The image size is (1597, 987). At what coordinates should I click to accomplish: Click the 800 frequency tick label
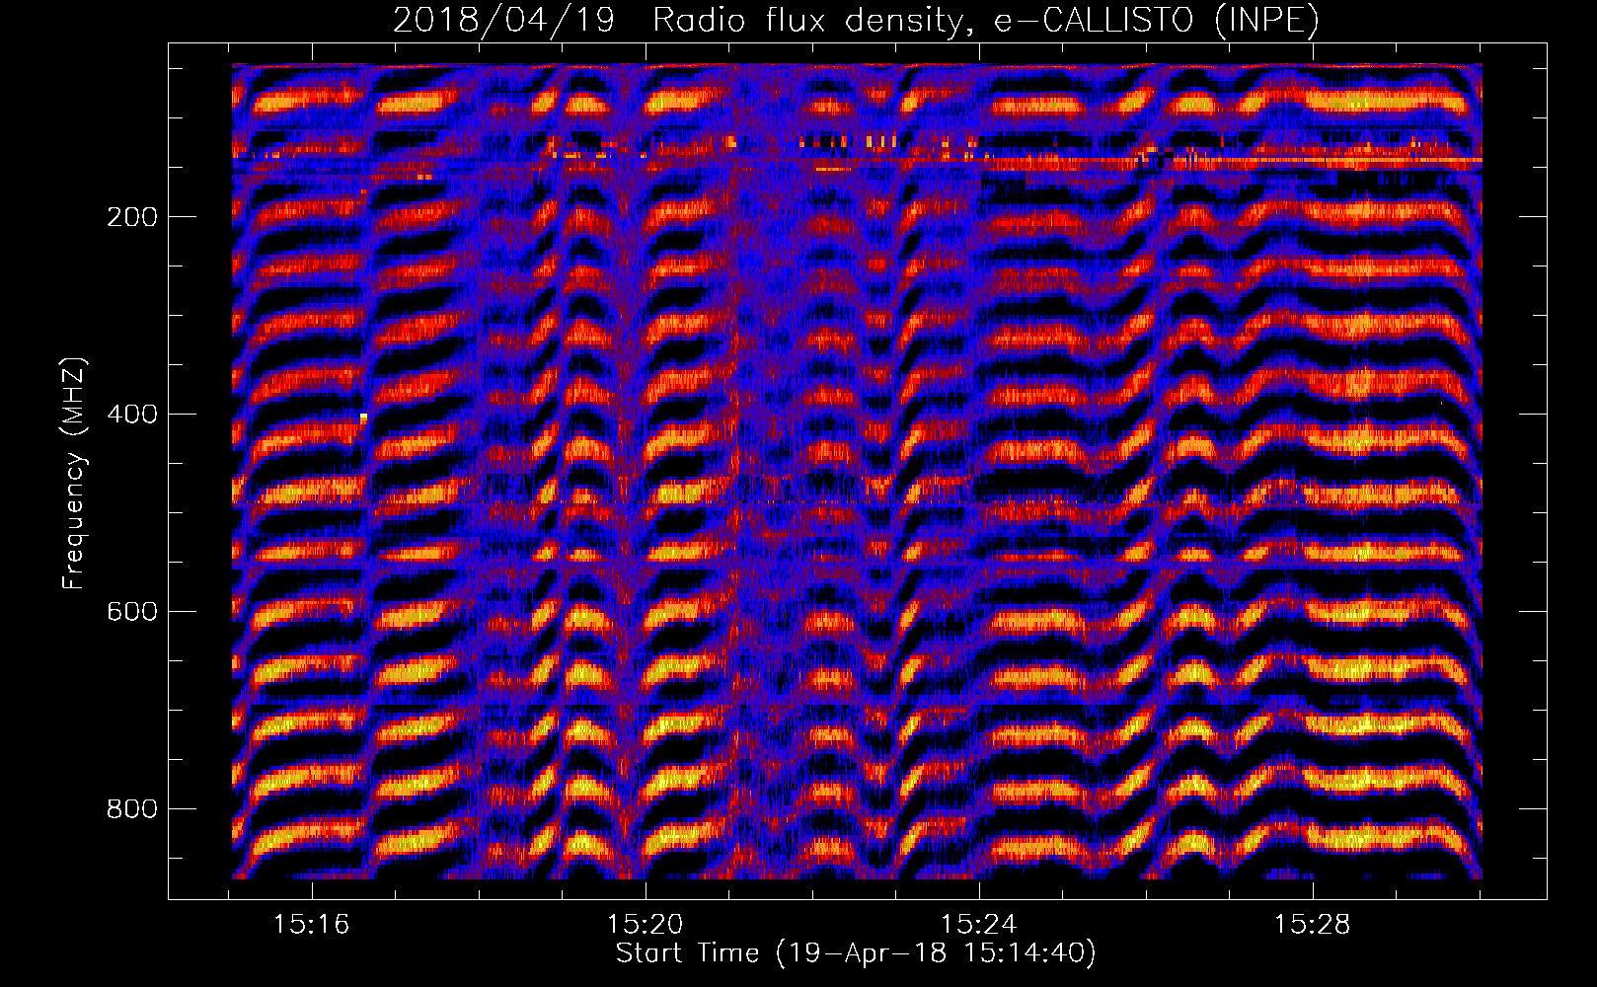(131, 809)
